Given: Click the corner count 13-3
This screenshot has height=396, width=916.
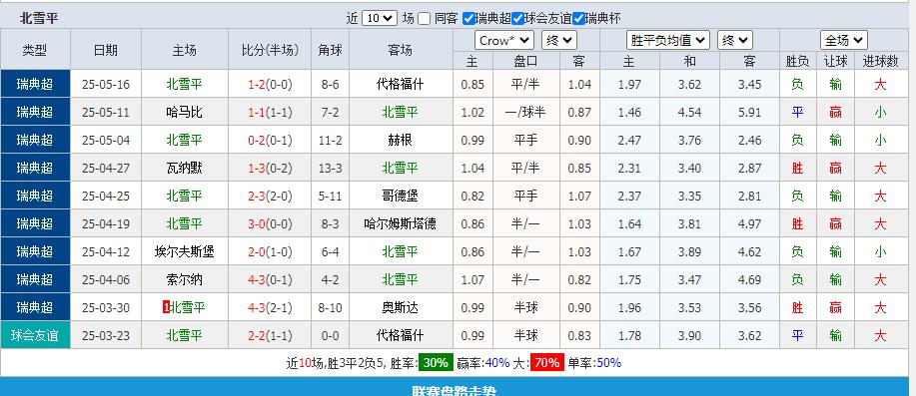Looking at the screenshot, I should 330,169.
